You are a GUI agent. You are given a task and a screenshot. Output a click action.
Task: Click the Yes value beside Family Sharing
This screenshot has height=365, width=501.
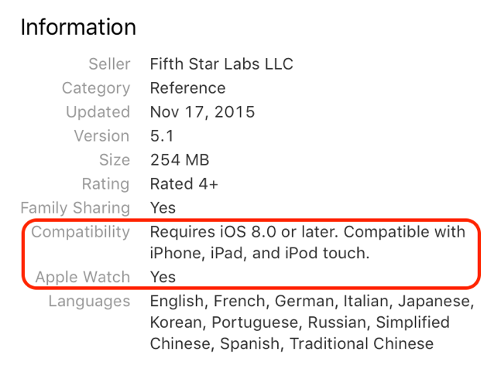[x=163, y=208]
